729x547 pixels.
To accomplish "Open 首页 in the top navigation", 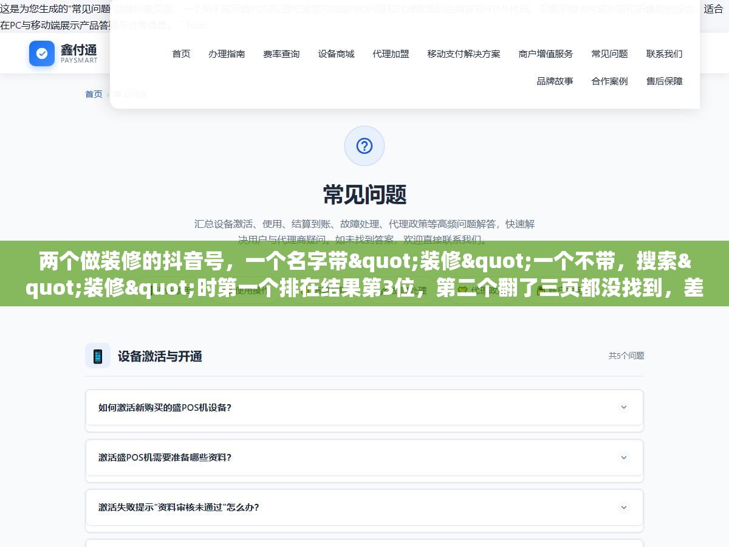I will (x=181, y=53).
